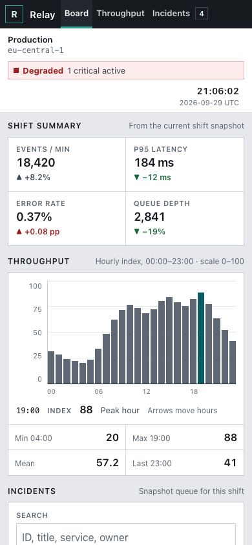252x545 pixels.
Task: Click the Production environment heading
Action: pos(30,39)
